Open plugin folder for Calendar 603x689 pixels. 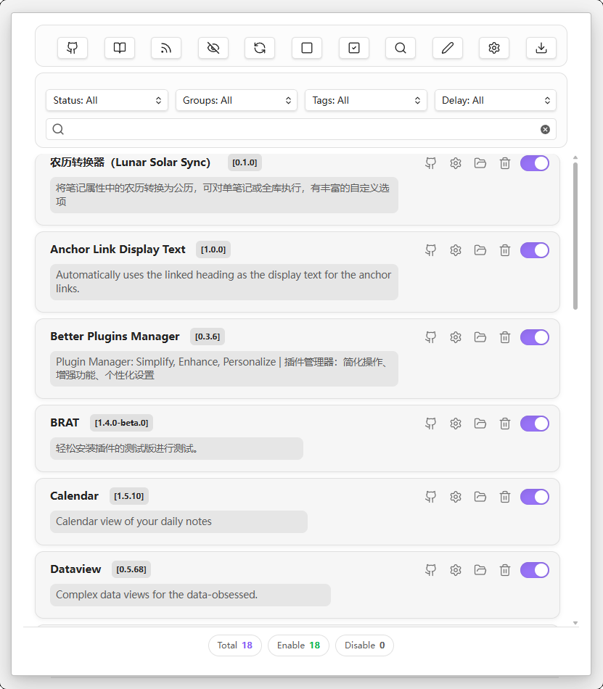click(x=480, y=497)
